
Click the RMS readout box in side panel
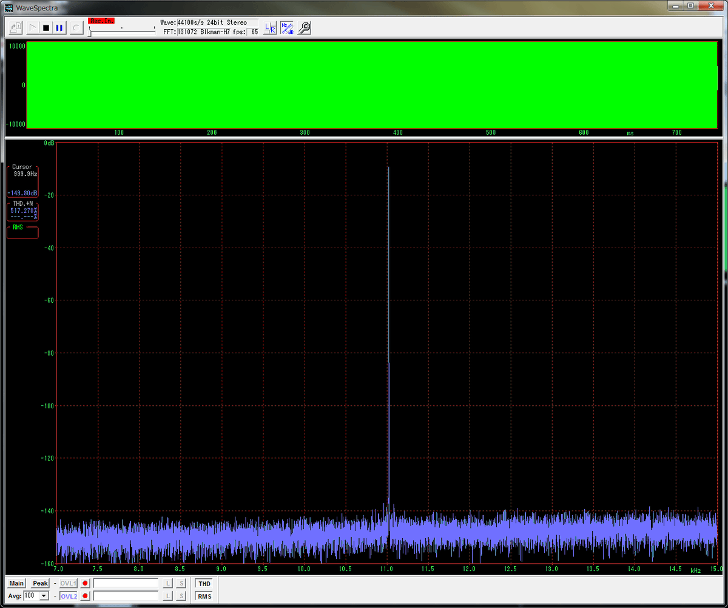click(22, 232)
